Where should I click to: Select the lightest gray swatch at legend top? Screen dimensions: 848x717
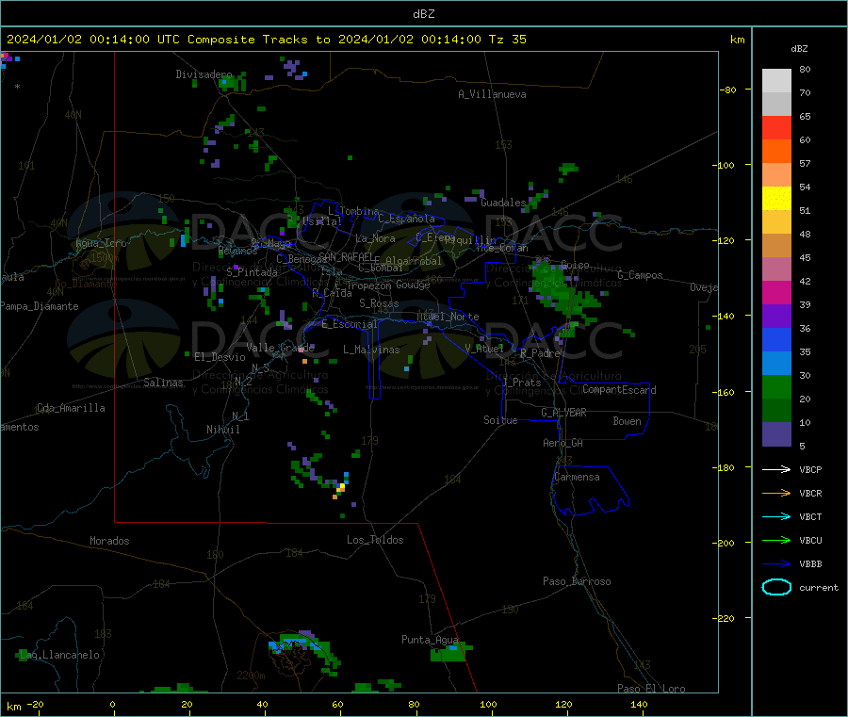(x=776, y=81)
